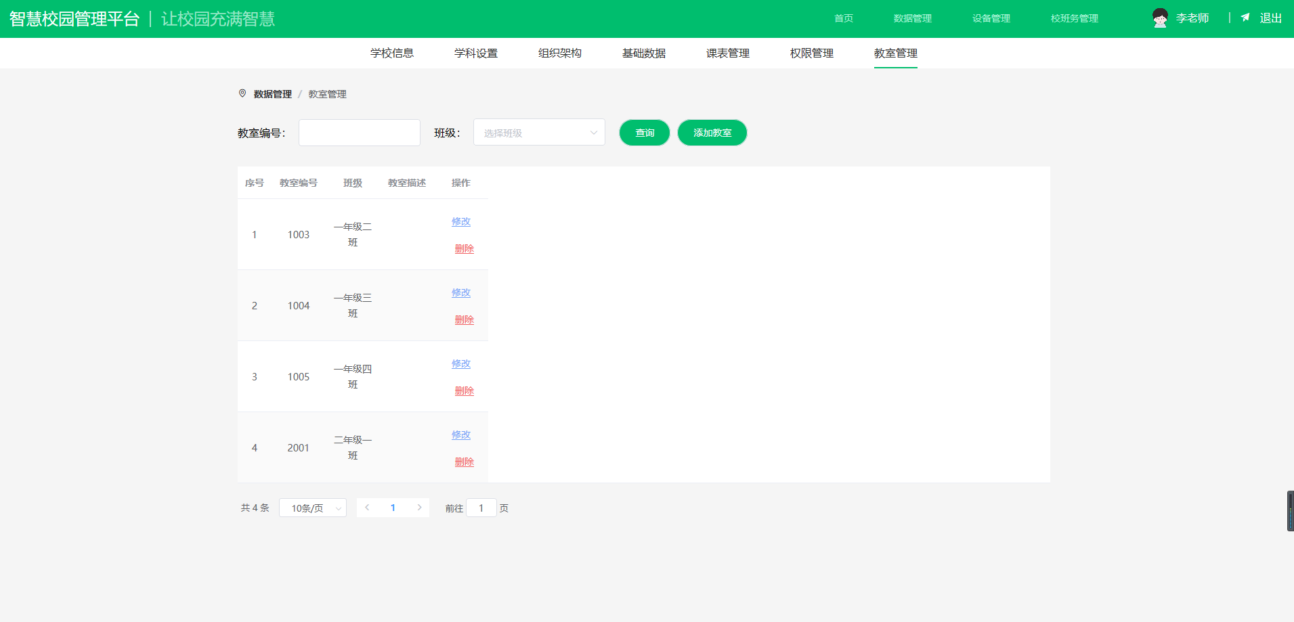Image resolution: width=1294 pixels, height=622 pixels.
Task: Click the teacher avatar icon
Action: click(1160, 18)
